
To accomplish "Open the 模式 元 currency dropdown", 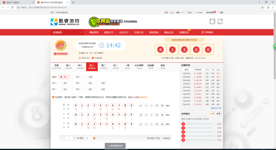I will coord(88,138).
